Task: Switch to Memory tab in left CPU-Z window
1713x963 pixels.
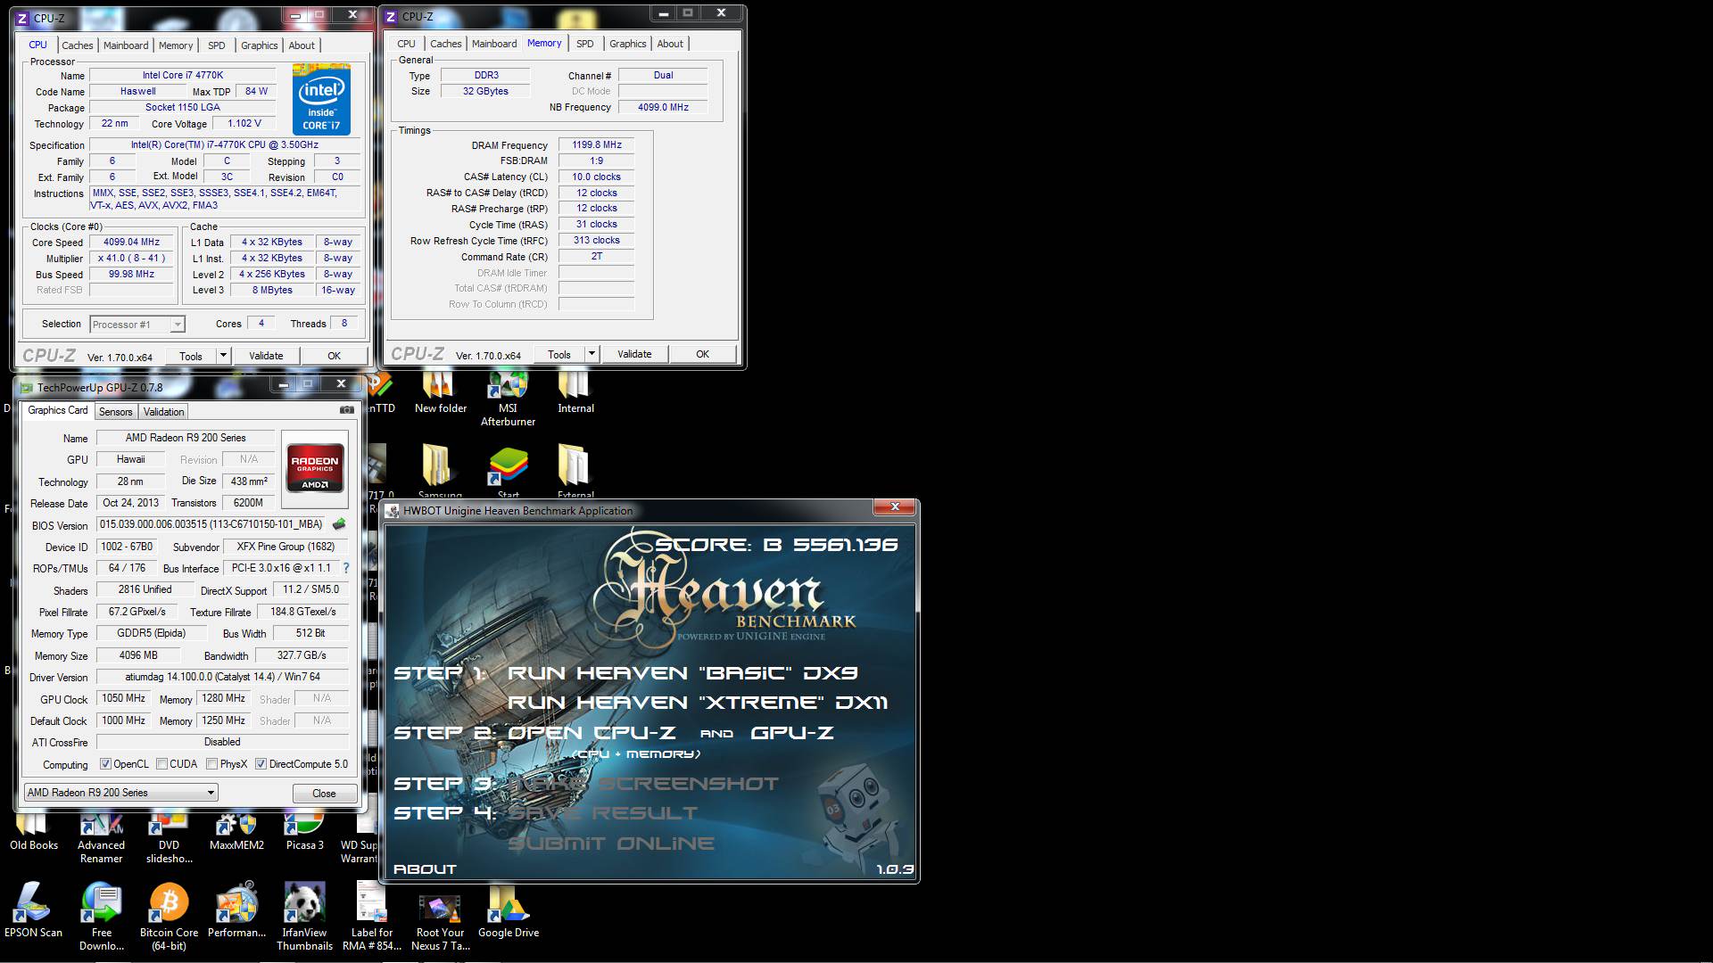Action: pos(175,45)
